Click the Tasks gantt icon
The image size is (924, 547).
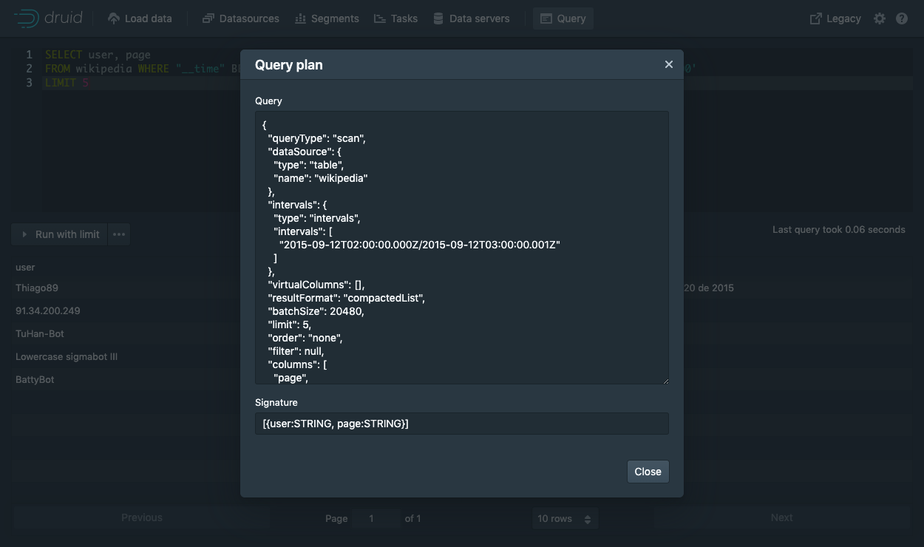[380, 18]
